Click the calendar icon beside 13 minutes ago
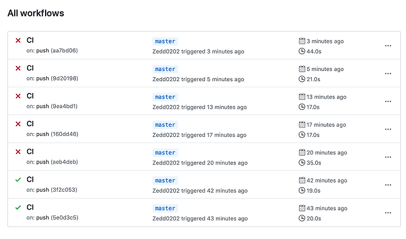Image resolution: width=406 pixels, height=239 pixels. coord(302,96)
